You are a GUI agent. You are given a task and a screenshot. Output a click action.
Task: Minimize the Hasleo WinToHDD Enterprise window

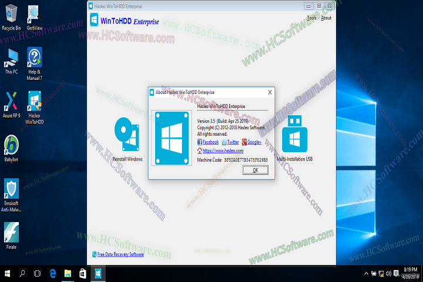tap(308, 6)
